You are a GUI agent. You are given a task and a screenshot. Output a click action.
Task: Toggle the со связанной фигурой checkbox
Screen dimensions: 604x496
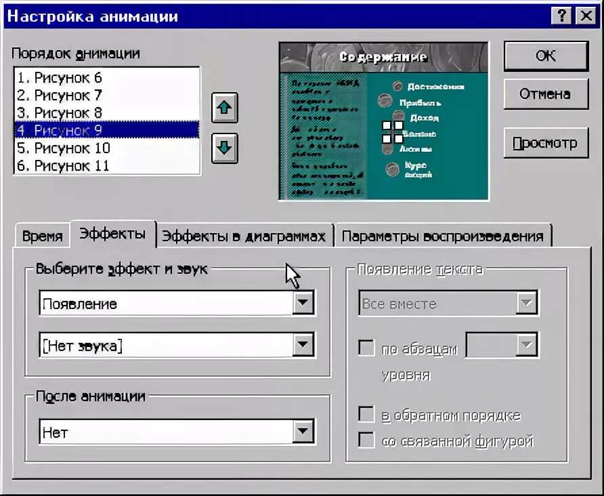(366, 440)
